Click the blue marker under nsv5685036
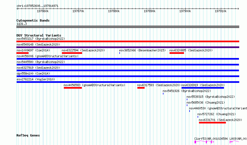This screenshot has width=247, height=145. 187,105
